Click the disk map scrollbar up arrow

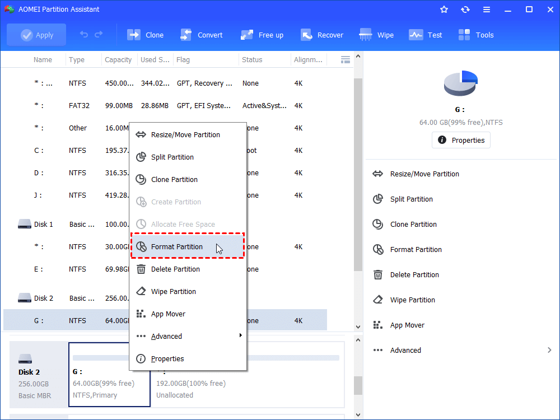[358, 340]
